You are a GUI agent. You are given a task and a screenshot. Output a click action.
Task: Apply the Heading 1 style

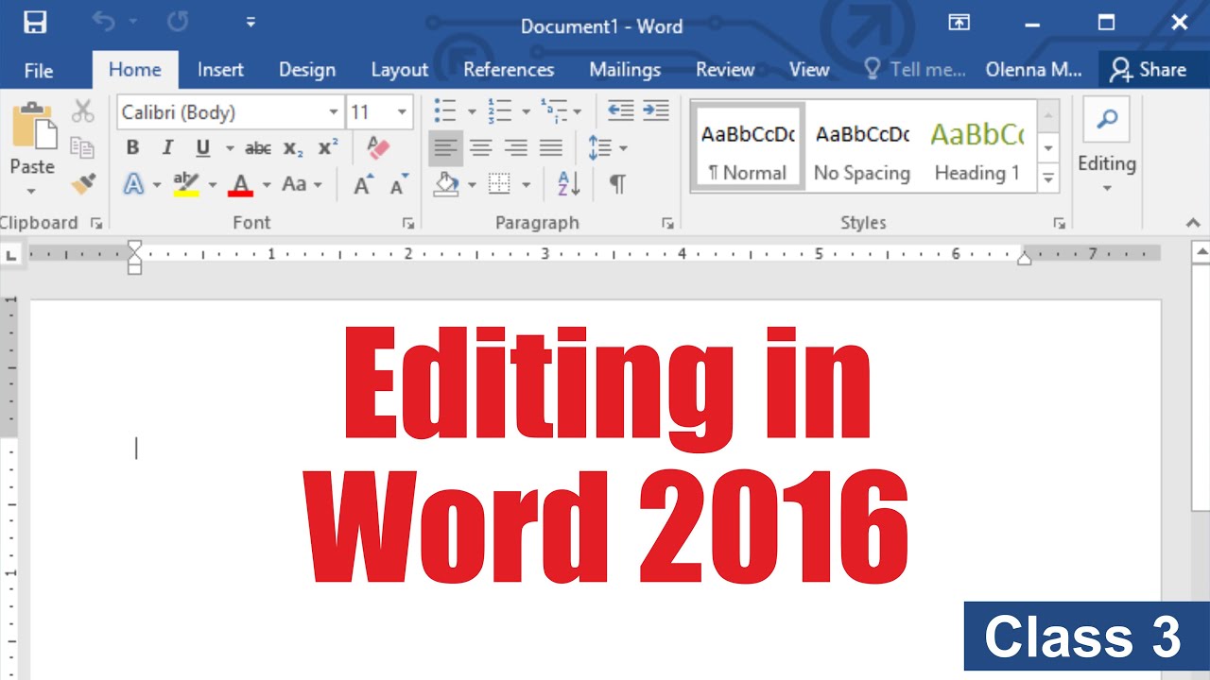(977, 147)
